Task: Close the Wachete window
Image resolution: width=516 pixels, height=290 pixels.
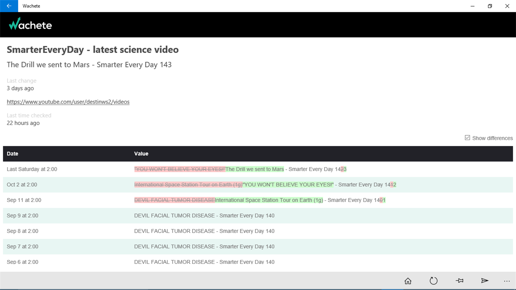Action: 507,6
